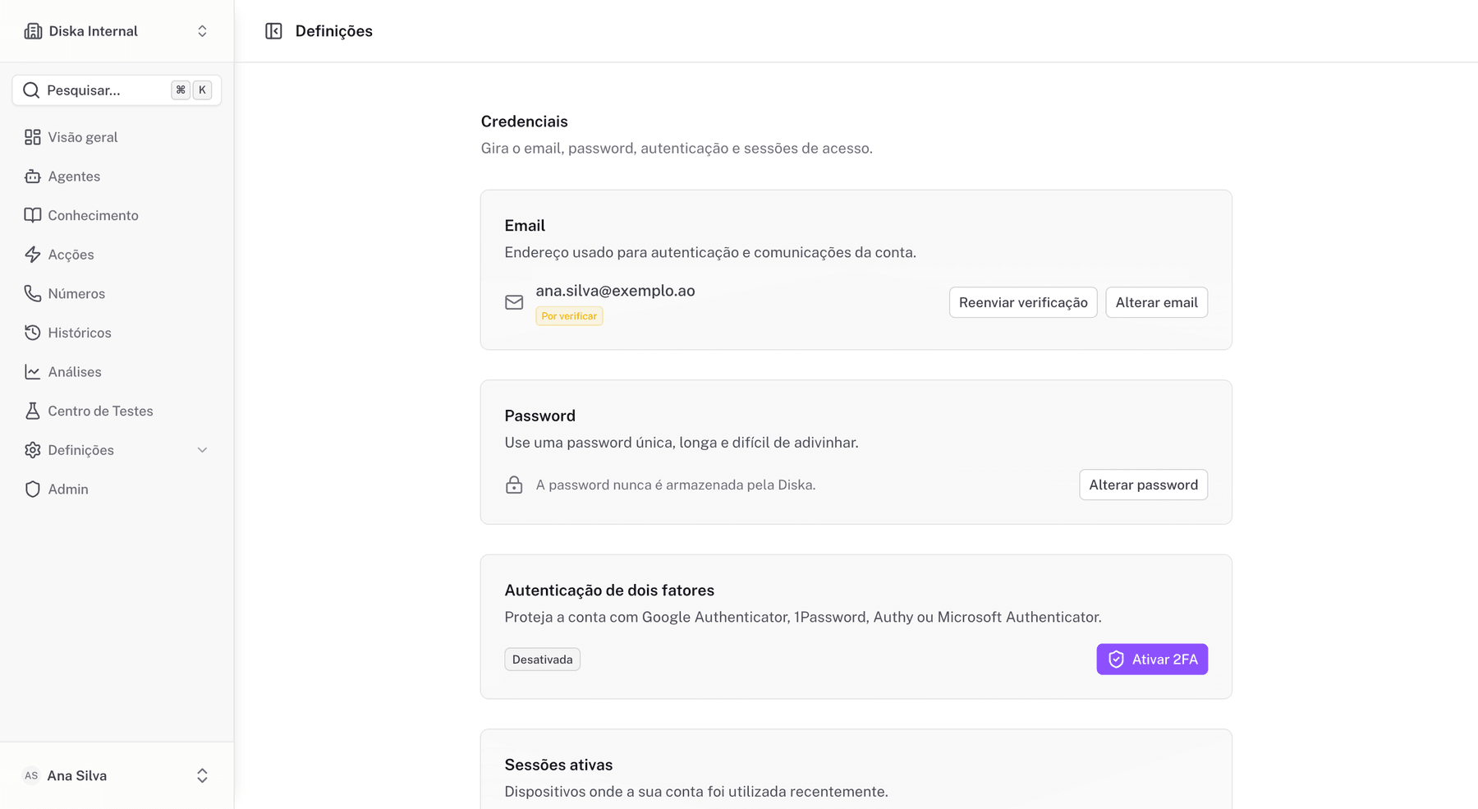This screenshot has height=809, width=1478.
Task: Click the Conhecimento book icon
Action: coord(33,215)
